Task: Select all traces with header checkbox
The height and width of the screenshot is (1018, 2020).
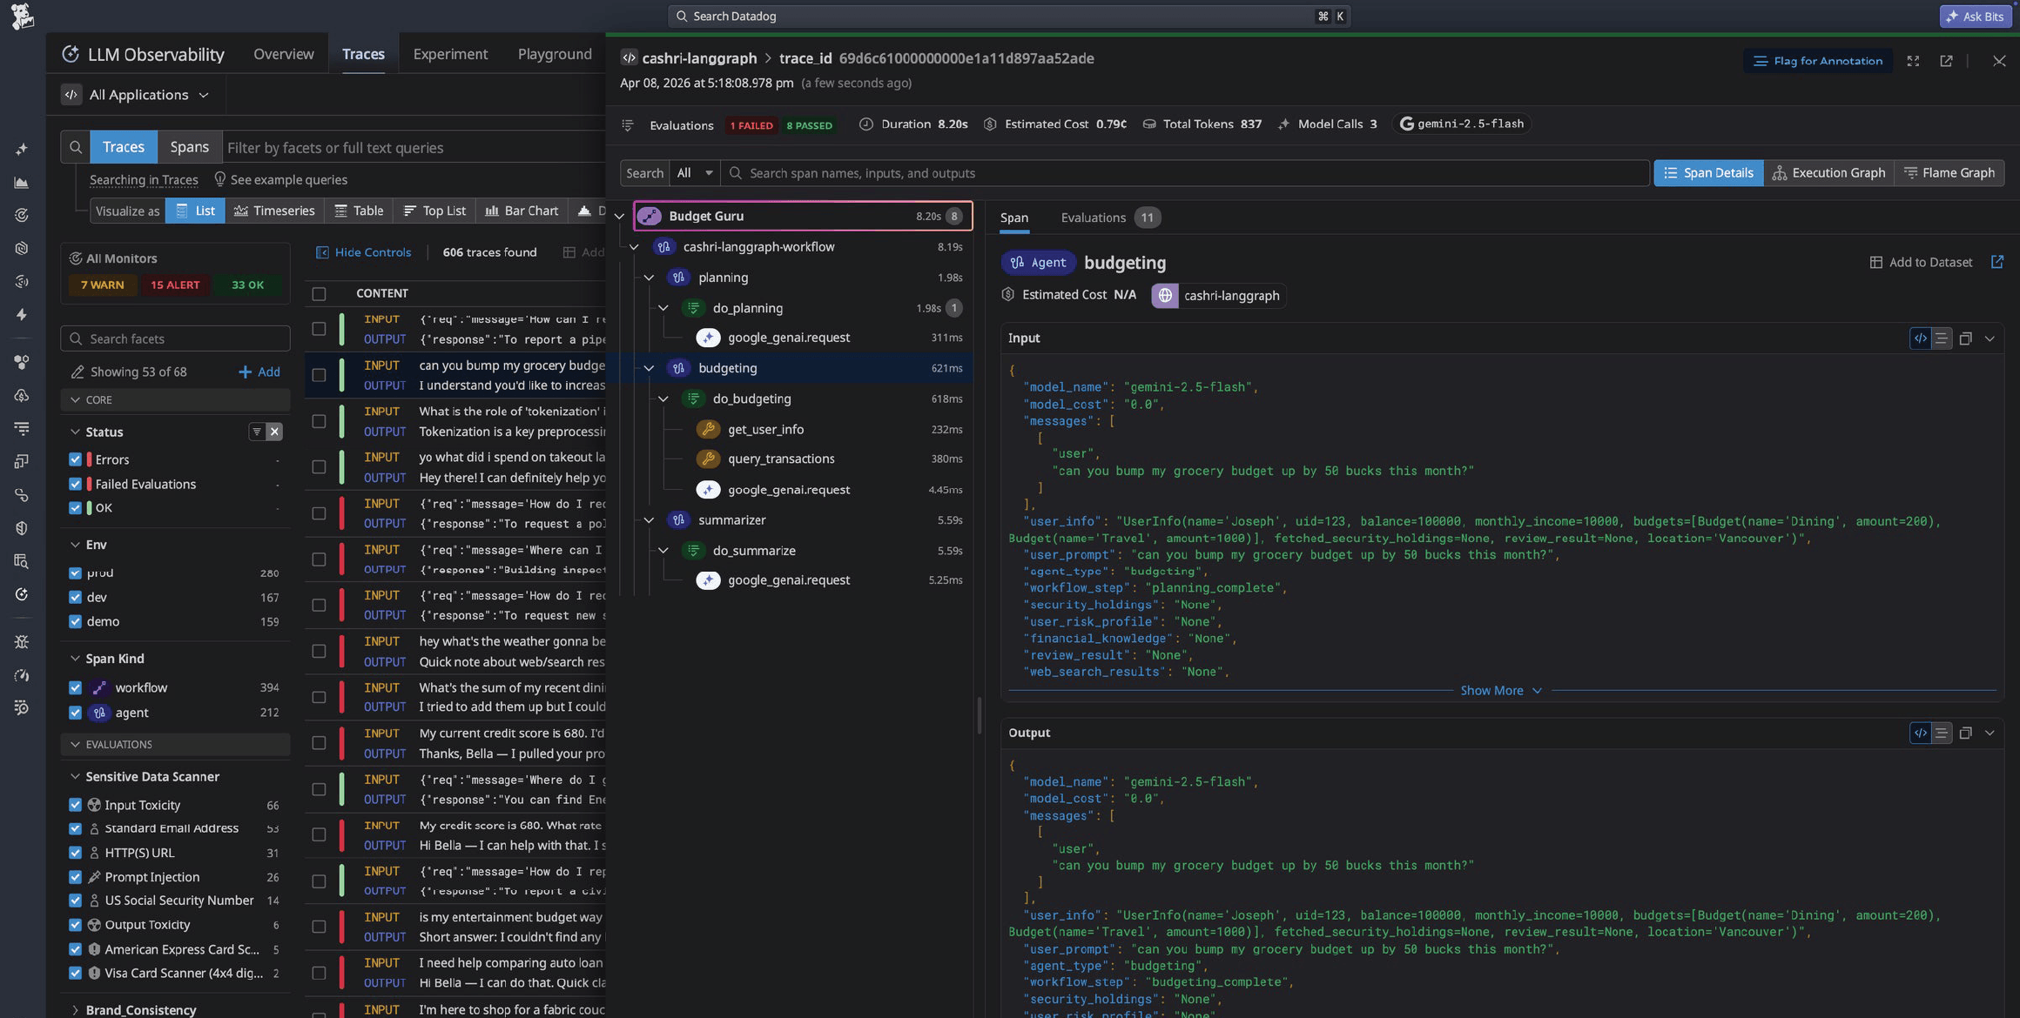Action: coord(319,294)
